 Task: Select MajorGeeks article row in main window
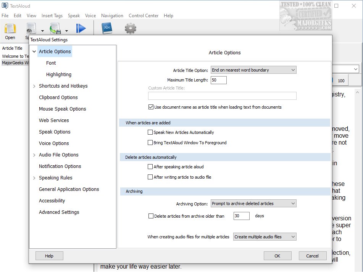(15, 63)
